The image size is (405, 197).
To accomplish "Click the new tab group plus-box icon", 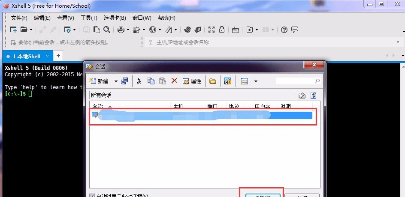I will click(250, 30).
